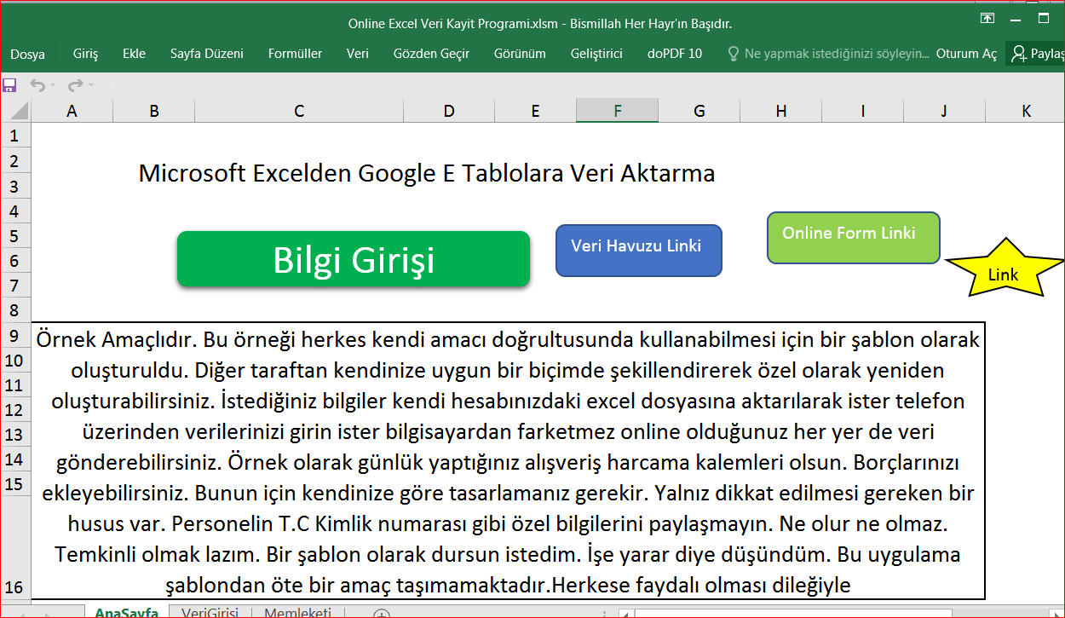Screen dimensions: 1065x618
Task: Click the Select All corner triangle
Action: tap(19, 111)
